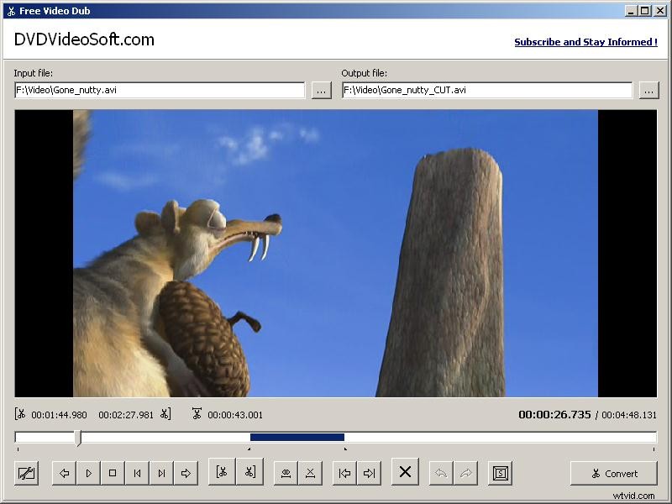Seek backward with the left arrow icon

coord(65,473)
